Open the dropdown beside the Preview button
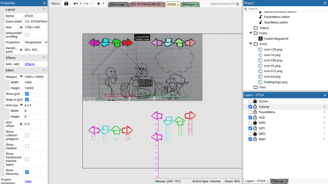The width and height of the screenshot is (328, 184). point(104,4)
